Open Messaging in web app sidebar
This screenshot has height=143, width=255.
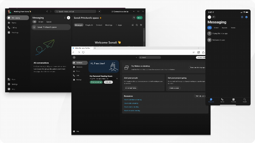click(78, 67)
